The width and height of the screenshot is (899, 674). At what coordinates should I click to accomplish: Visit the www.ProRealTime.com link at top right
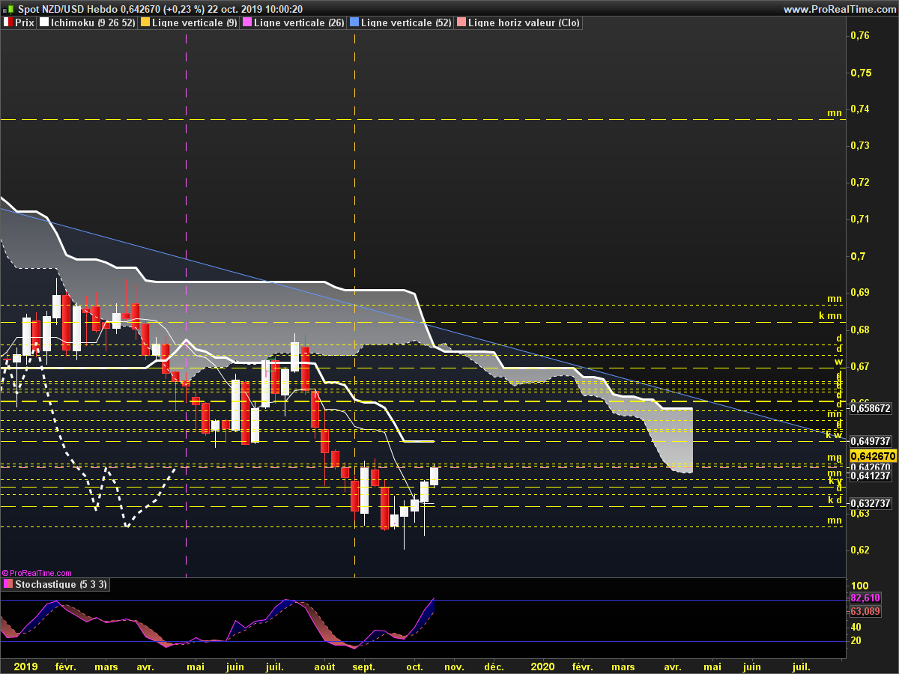[x=838, y=9]
